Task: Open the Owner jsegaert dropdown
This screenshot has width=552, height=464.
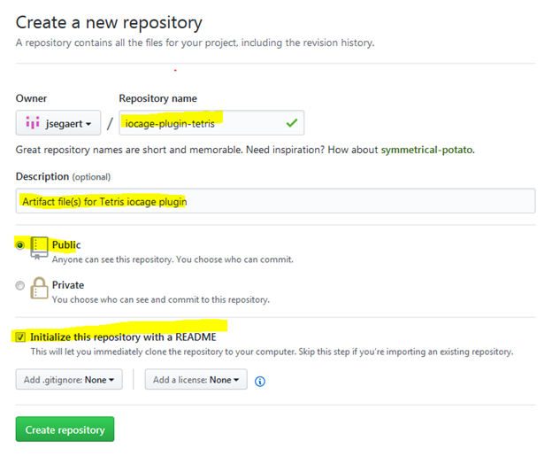Action: pos(58,123)
